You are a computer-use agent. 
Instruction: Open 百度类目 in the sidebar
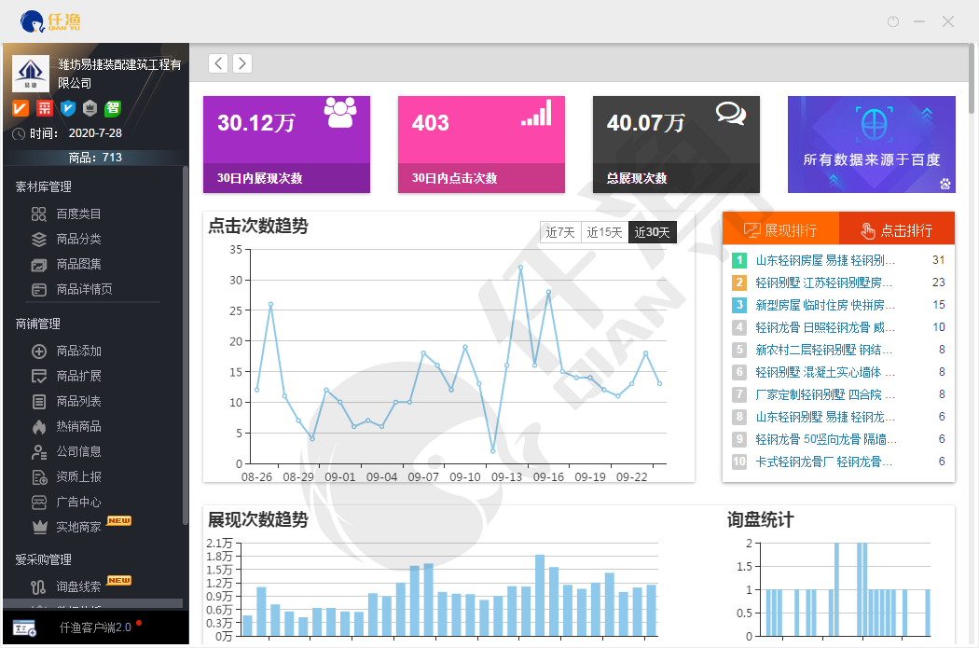78,214
